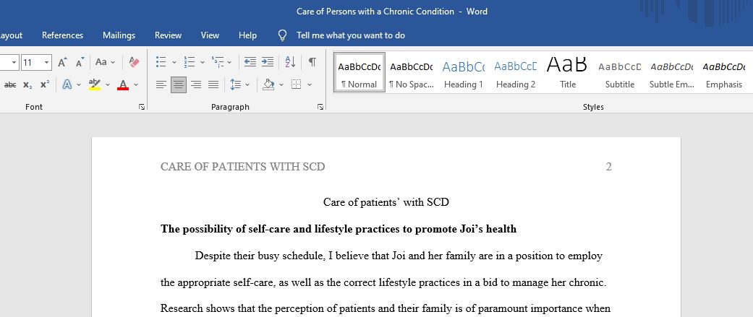Click the Numbering list icon

coord(190,62)
